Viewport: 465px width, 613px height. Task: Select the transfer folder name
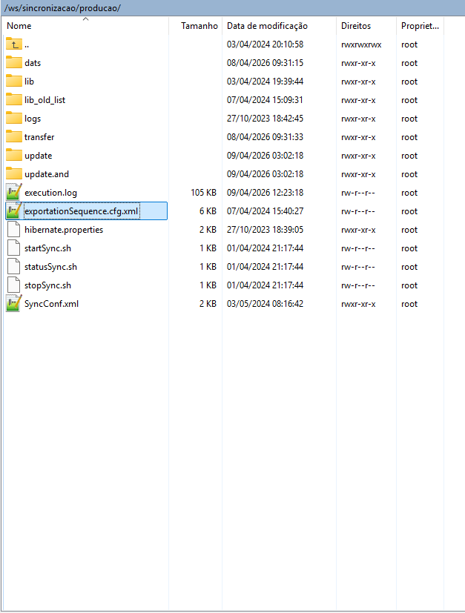pyautogui.click(x=39, y=137)
